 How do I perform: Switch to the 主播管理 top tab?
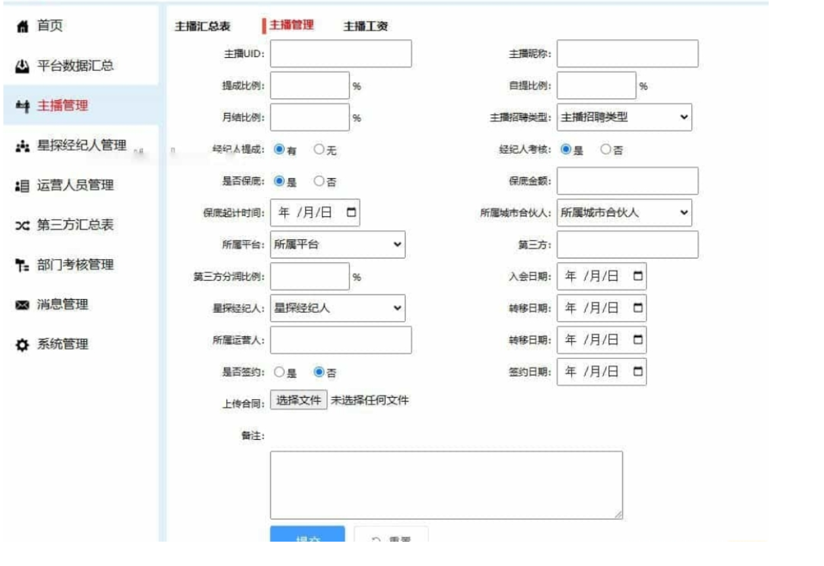(292, 25)
